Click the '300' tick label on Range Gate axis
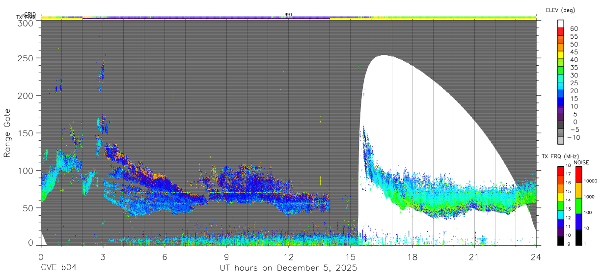 [26, 23]
